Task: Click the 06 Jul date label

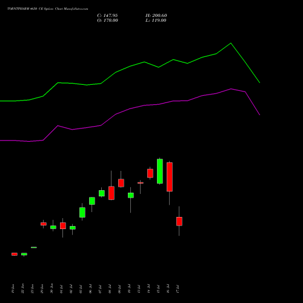Action: coord(91,289)
